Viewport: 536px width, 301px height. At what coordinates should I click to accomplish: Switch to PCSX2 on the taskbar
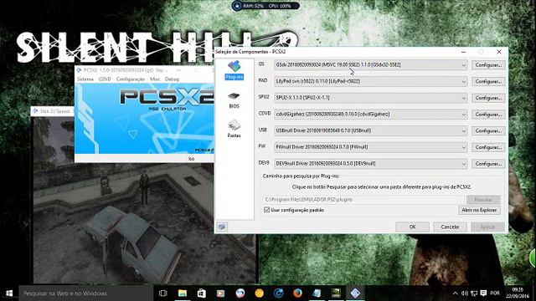(355, 293)
